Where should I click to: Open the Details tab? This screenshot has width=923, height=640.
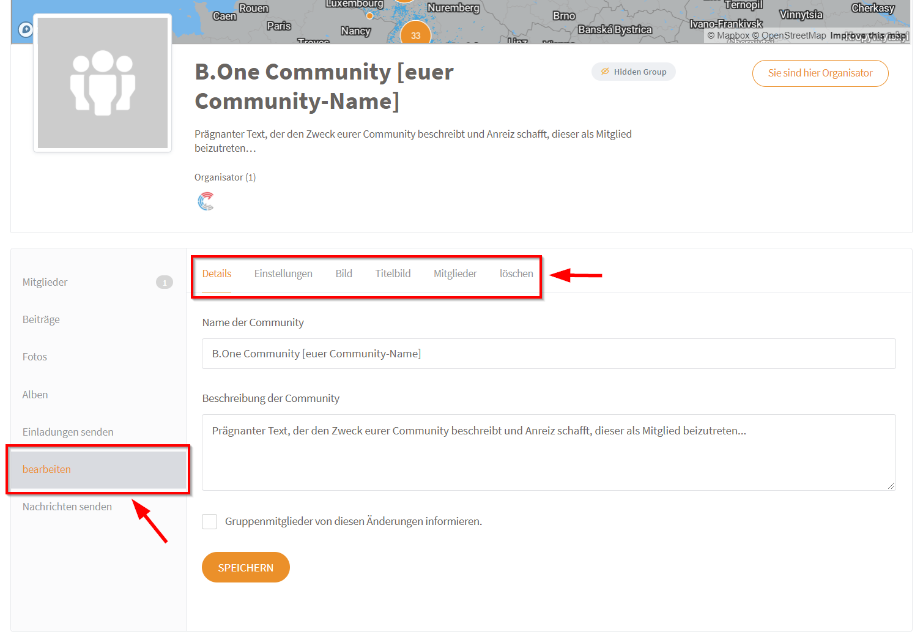click(217, 273)
